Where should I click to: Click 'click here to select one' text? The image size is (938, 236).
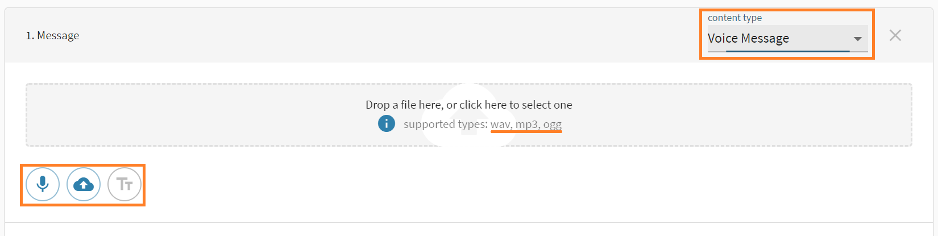(516, 105)
